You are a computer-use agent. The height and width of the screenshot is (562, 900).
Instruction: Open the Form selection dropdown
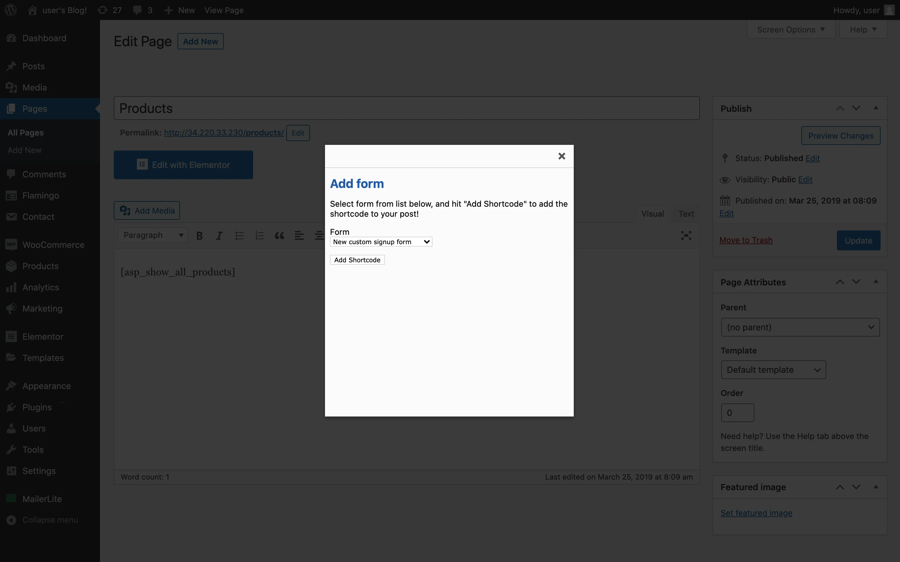point(381,242)
